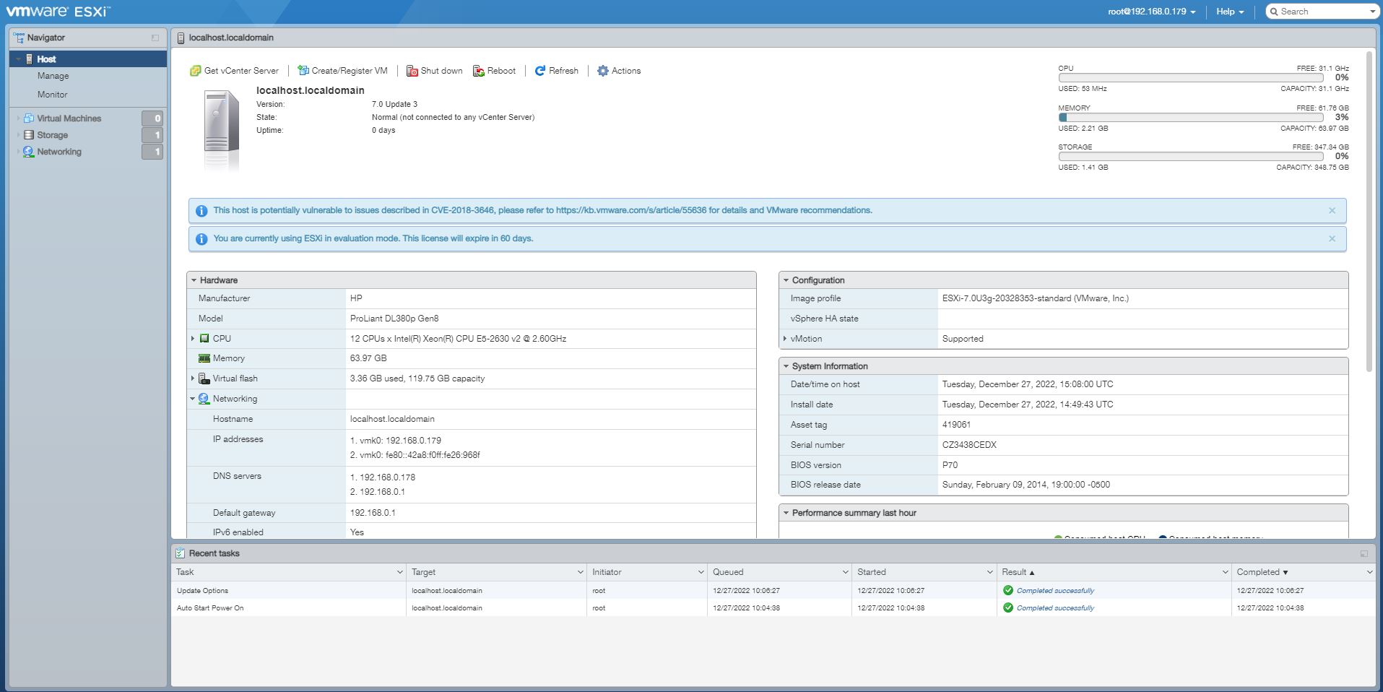This screenshot has width=1383, height=692.
Task: Open the Manage page
Action: point(52,75)
